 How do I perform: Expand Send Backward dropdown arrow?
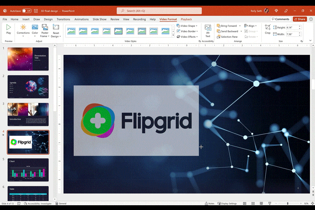click(x=241, y=31)
